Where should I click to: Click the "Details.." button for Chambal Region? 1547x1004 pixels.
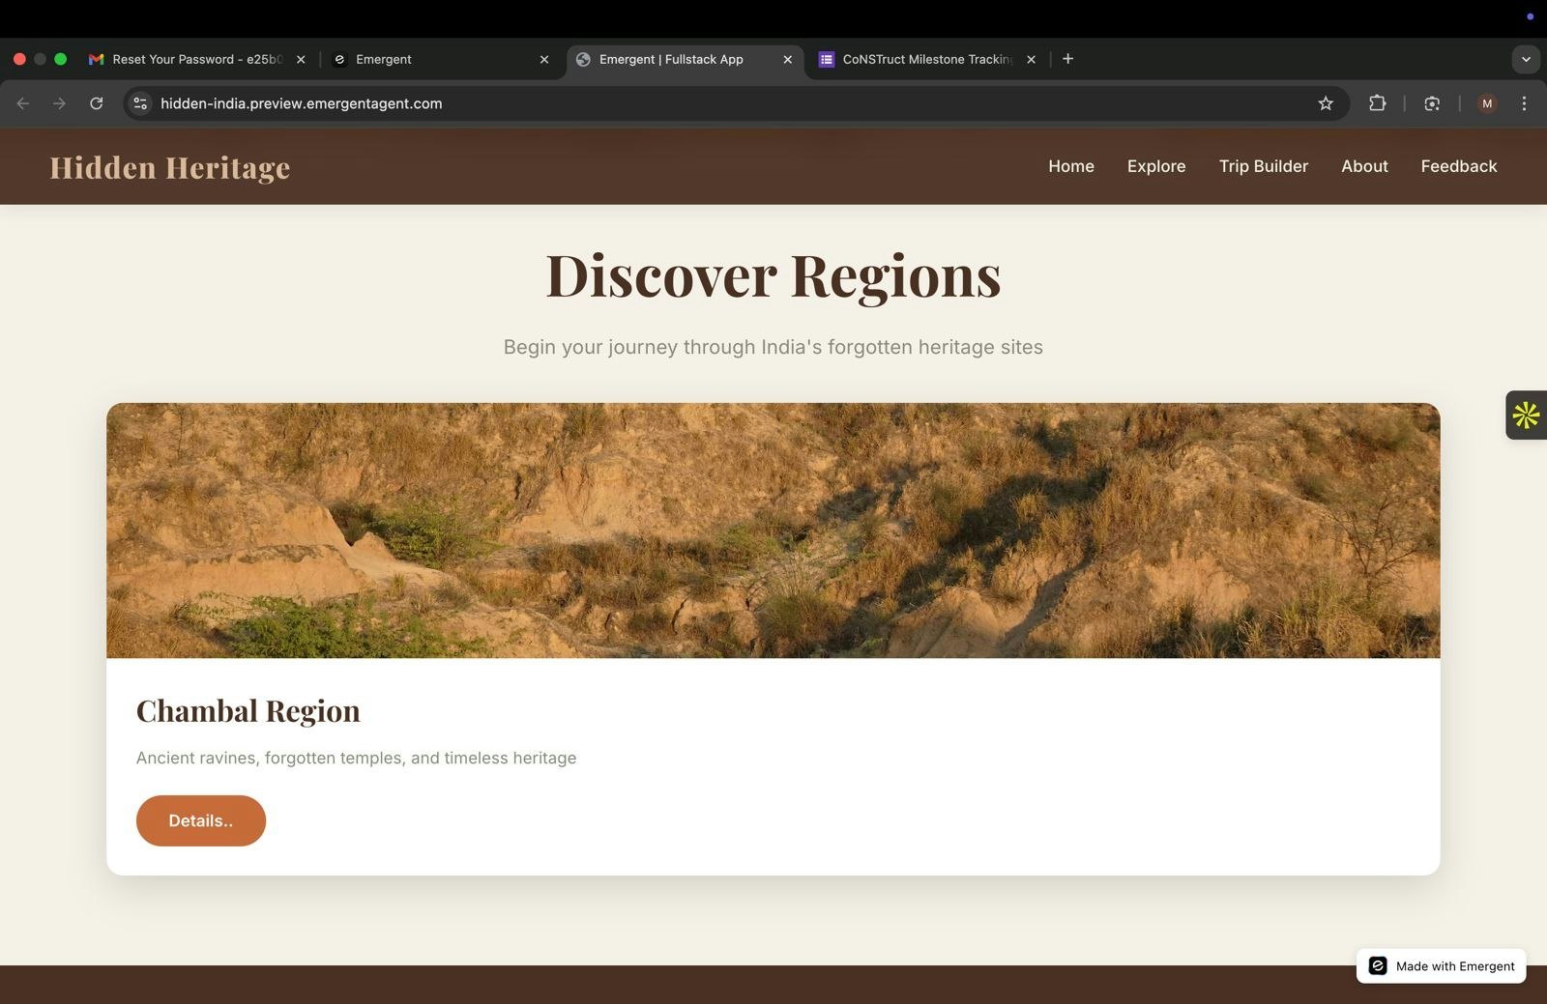pyautogui.click(x=200, y=820)
